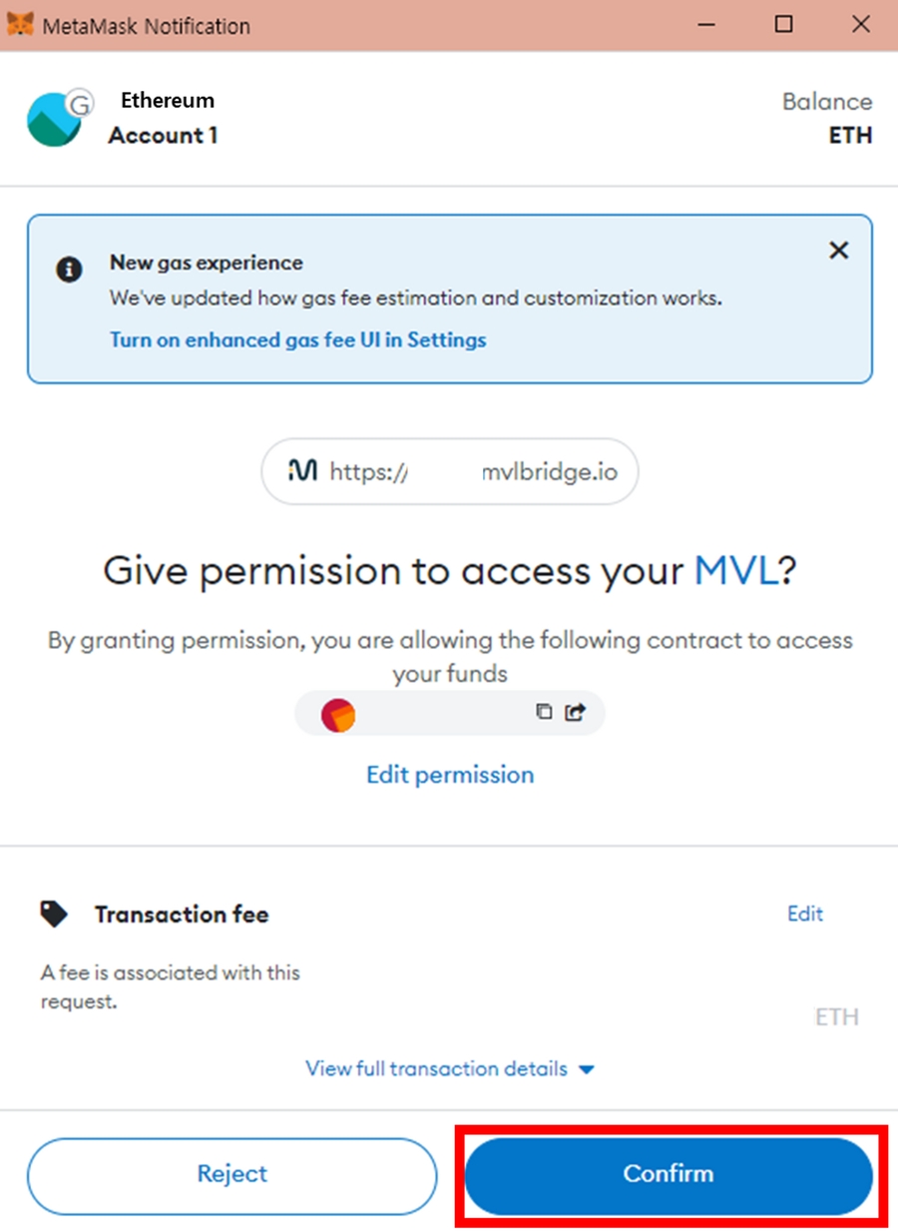Screen dimensions: 898x1232
Task: Expand View full transaction details
Action: [x=450, y=1068]
